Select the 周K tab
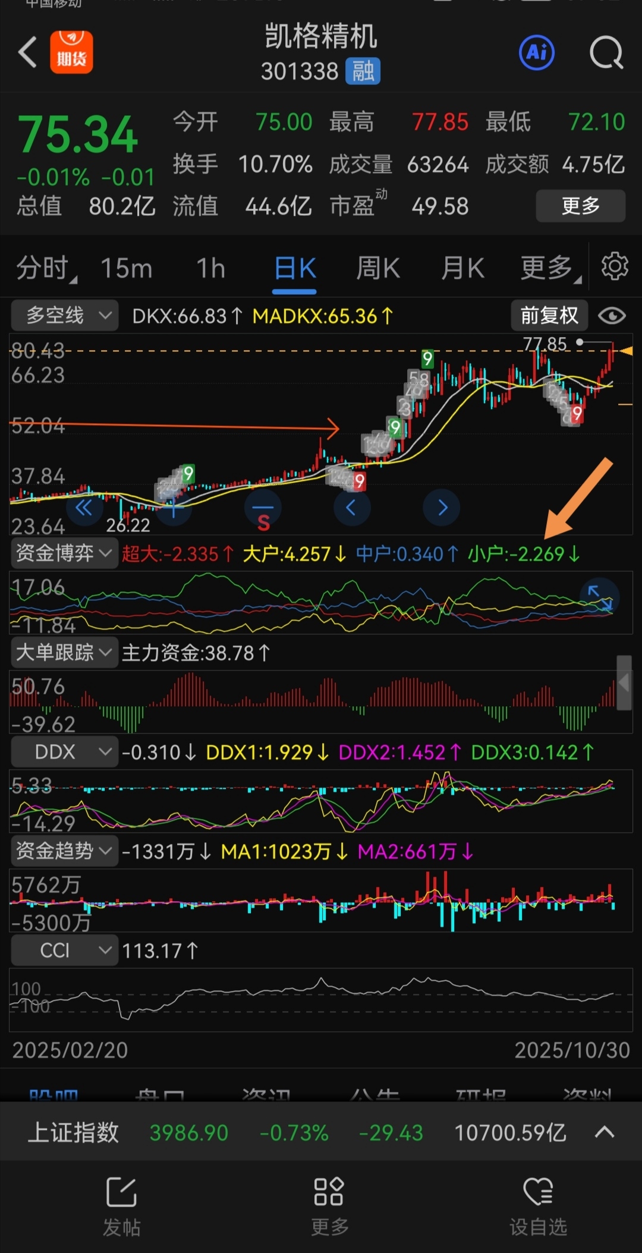The width and height of the screenshot is (642, 1253). point(378,268)
